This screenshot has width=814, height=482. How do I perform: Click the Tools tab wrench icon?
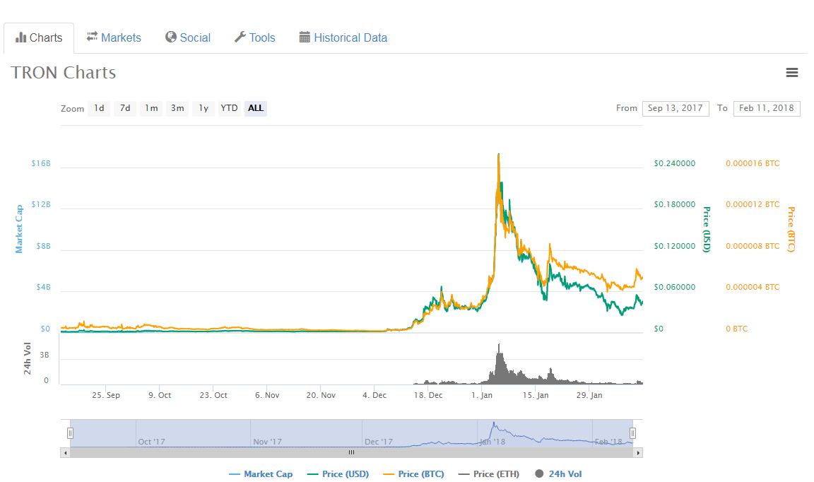pos(240,37)
